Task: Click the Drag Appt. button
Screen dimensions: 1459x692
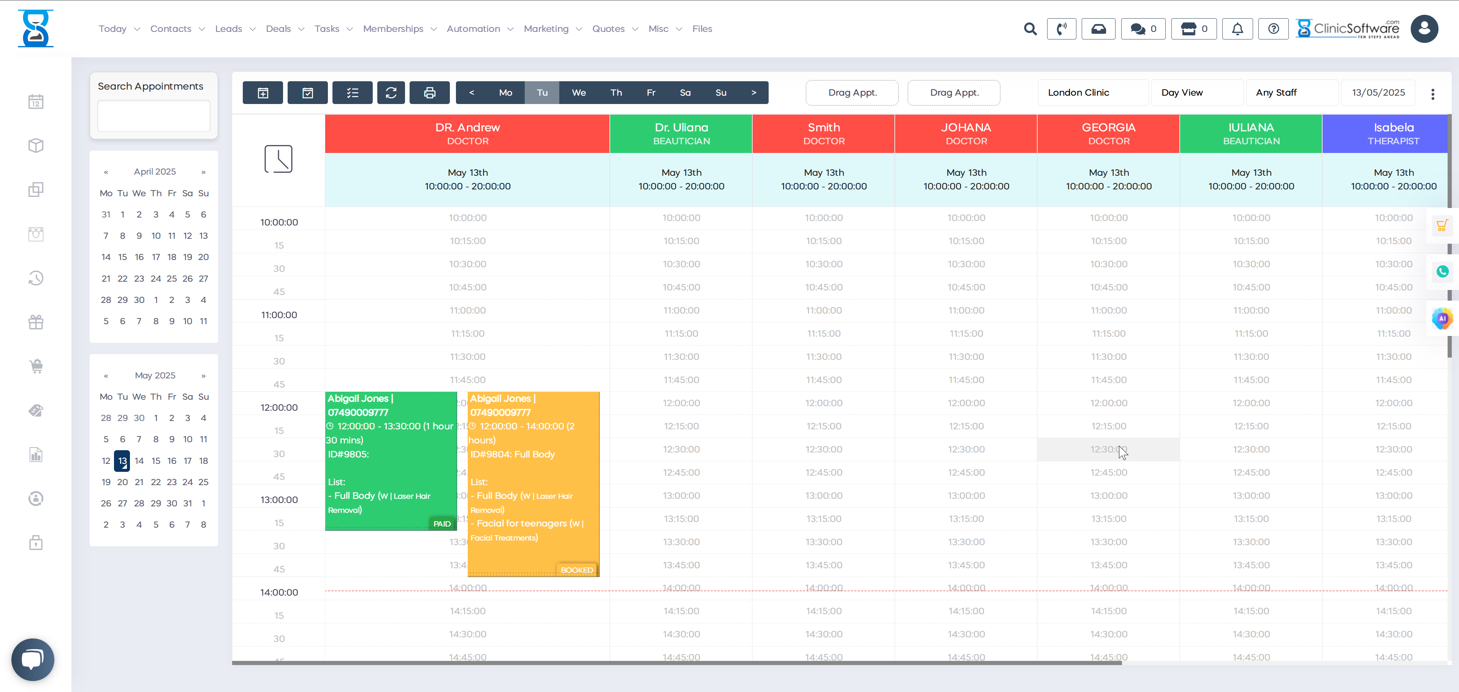Action: click(x=852, y=92)
